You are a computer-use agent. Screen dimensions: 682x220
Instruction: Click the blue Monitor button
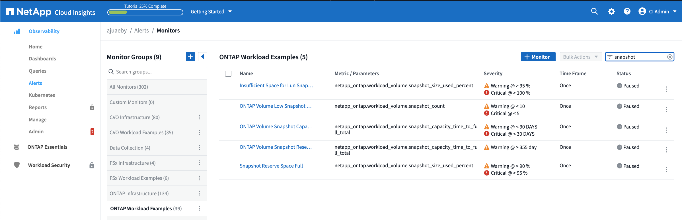coord(538,57)
